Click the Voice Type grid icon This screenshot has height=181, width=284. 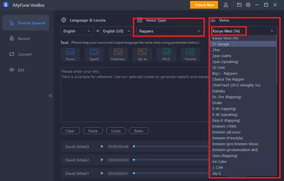[x=140, y=20]
